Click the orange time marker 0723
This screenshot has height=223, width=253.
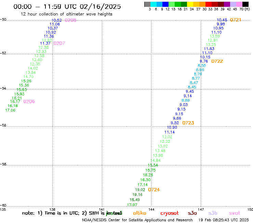point(188,123)
